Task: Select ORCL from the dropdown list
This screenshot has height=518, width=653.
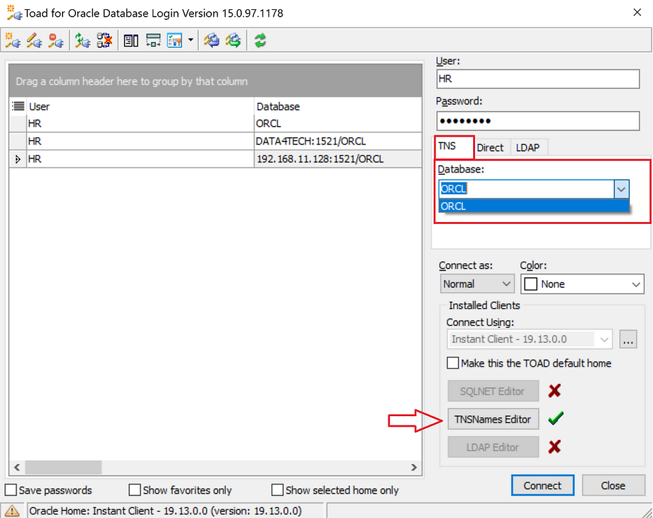Action: [x=534, y=206]
